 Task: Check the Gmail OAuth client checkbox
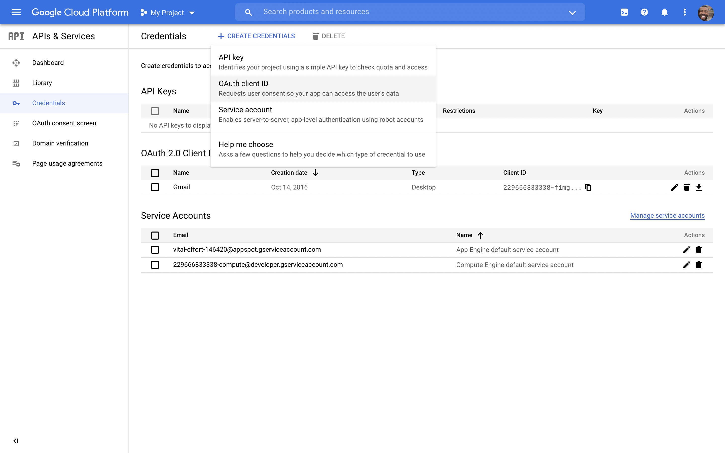155,187
